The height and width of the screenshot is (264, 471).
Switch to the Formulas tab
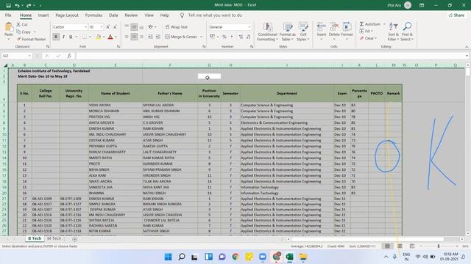93,15
